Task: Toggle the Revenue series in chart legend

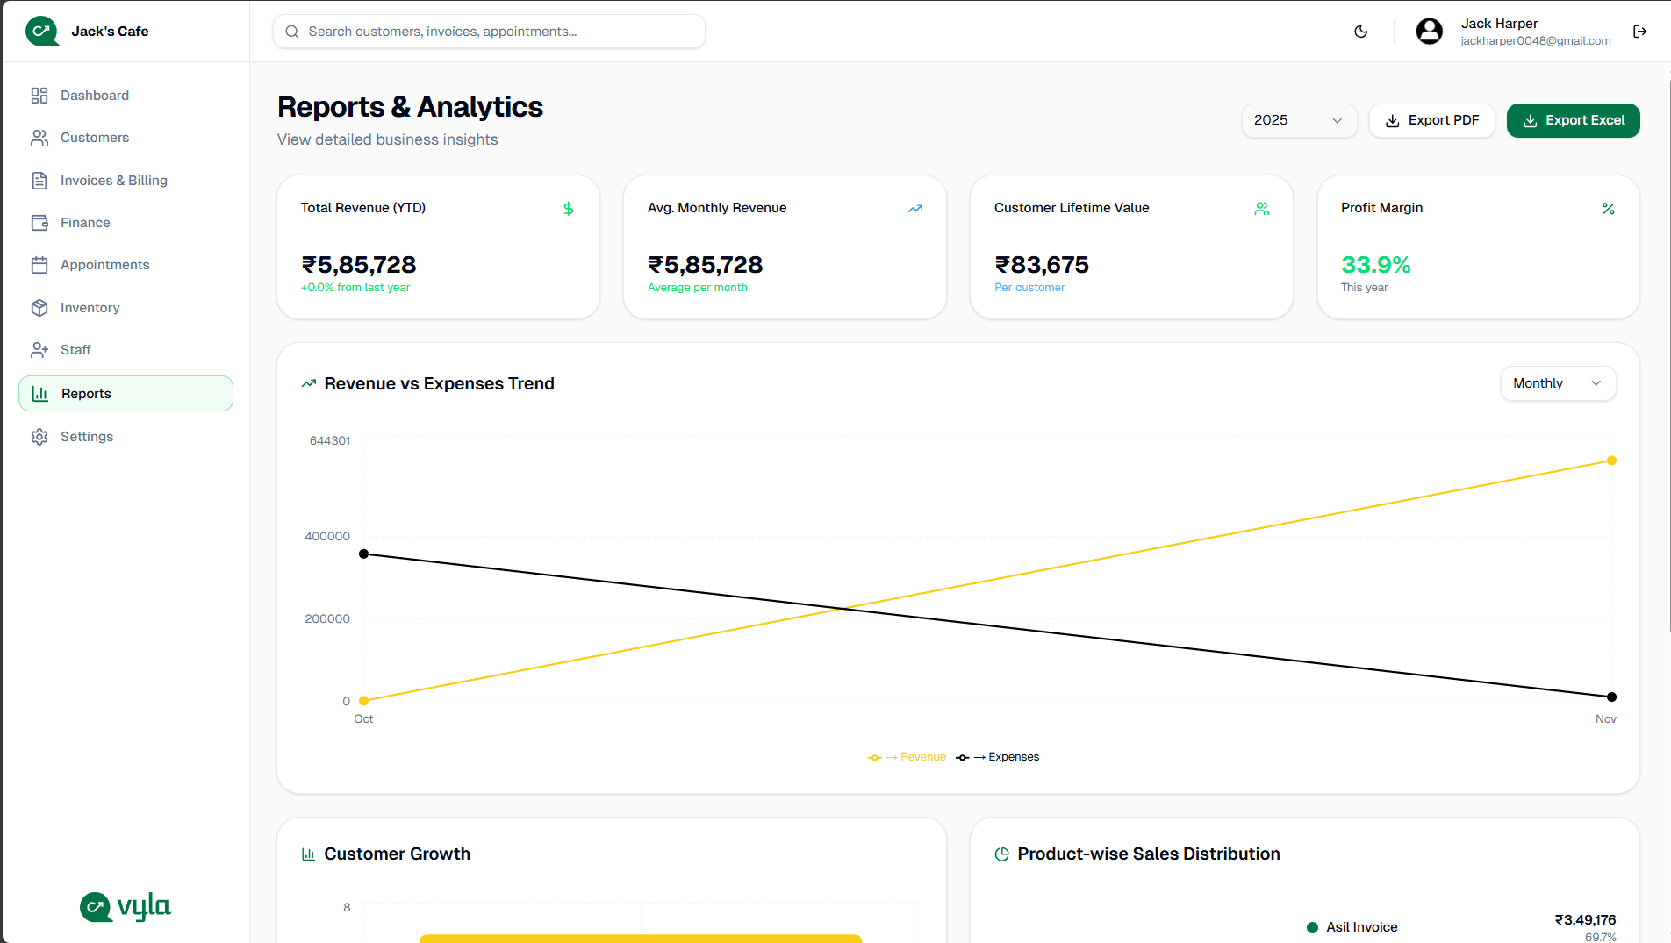Action: click(x=907, y=756)
